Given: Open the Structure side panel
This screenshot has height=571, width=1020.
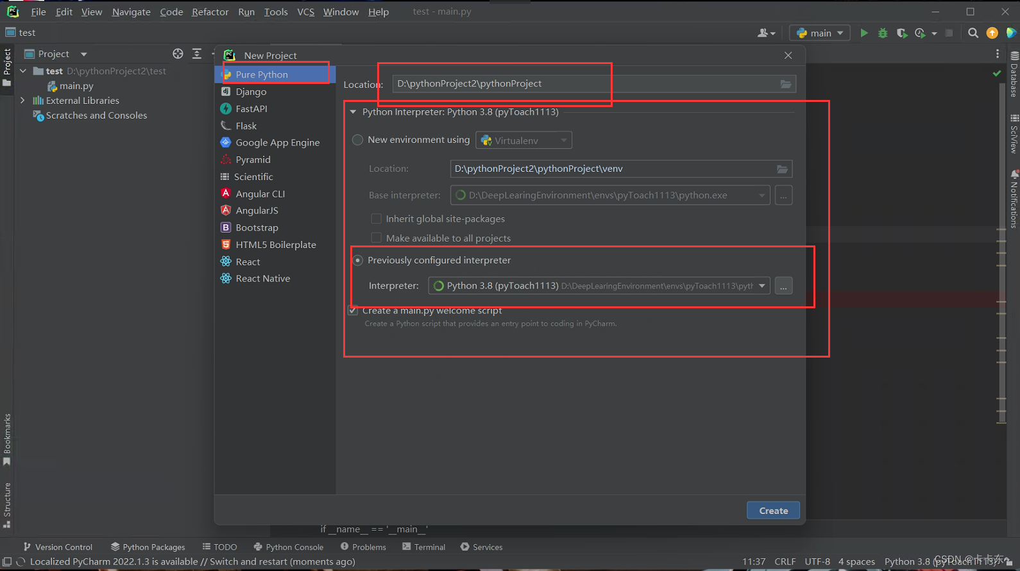Looking at the screenshot, I should point(7,505).
